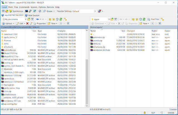Click the local red Delete icon
178x115 pixels.
pos(27,23)
